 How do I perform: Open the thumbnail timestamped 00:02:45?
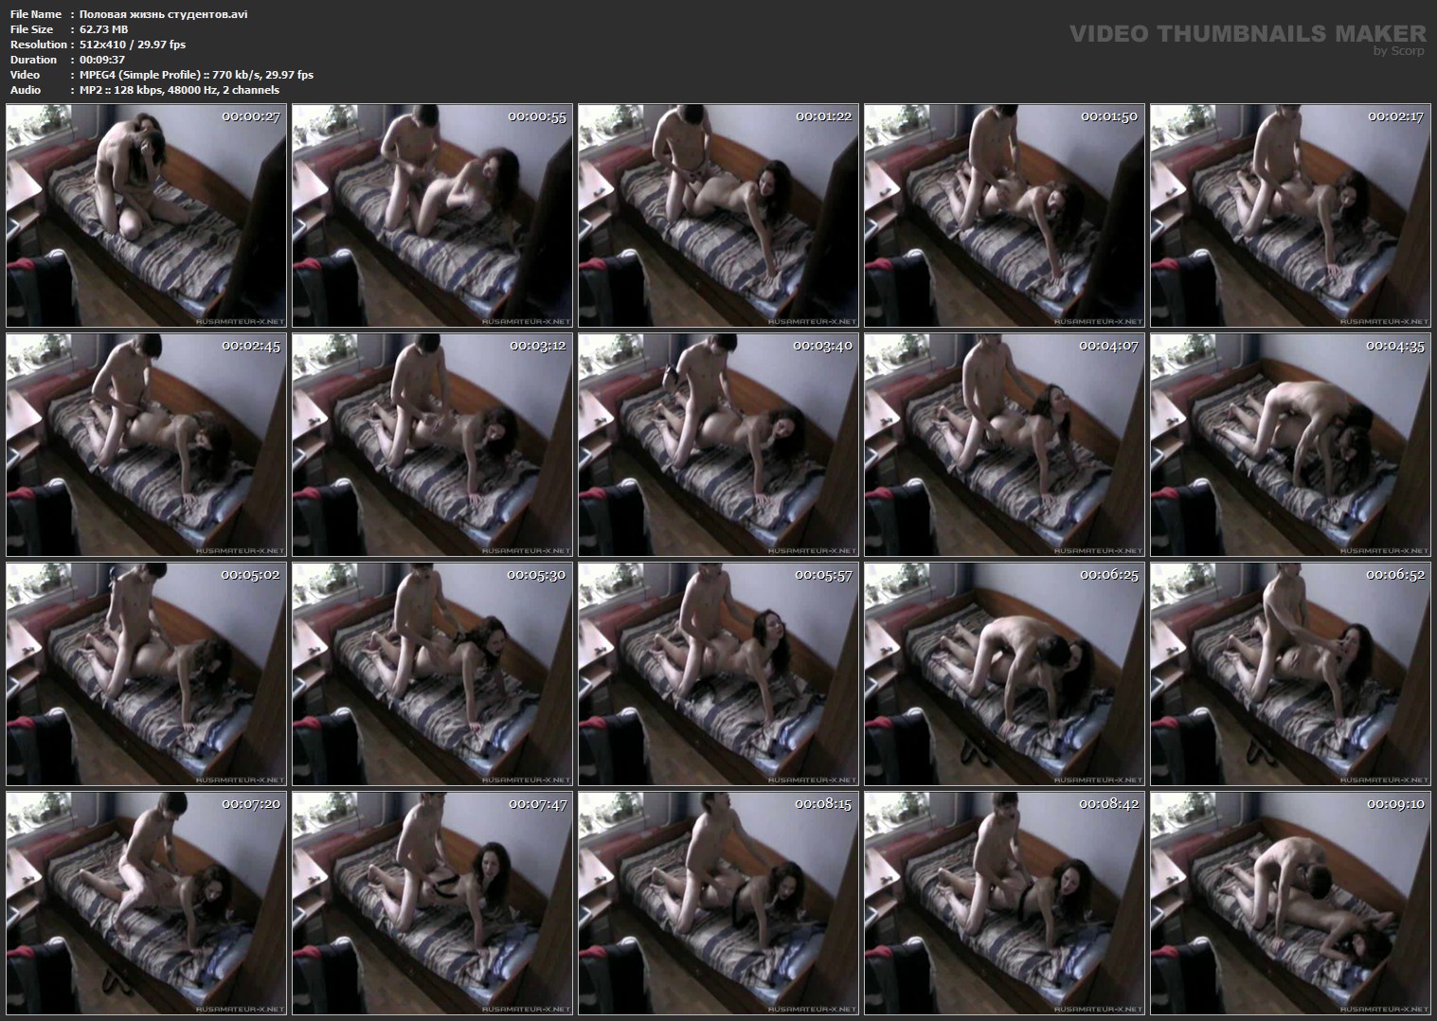point(146,444)
